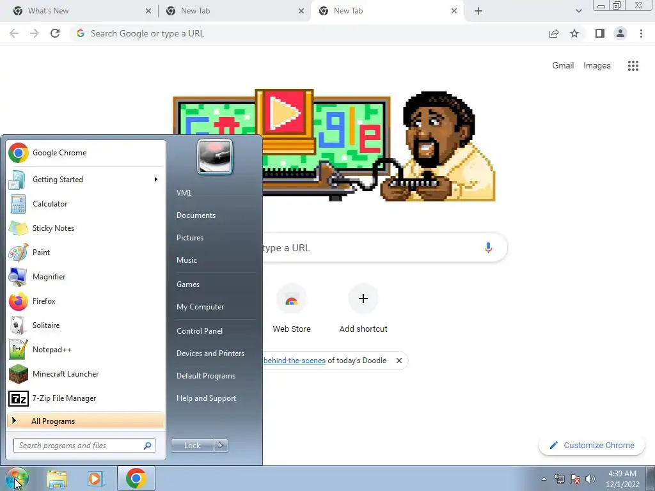Open shutdown options arrow next to Lock
This screenshot has width=655, height=491.
click(221, 446)
